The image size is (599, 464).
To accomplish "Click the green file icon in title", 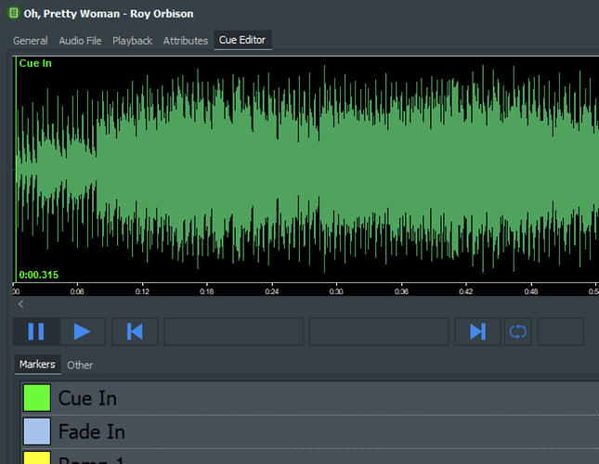I will [x=12, y=14].
